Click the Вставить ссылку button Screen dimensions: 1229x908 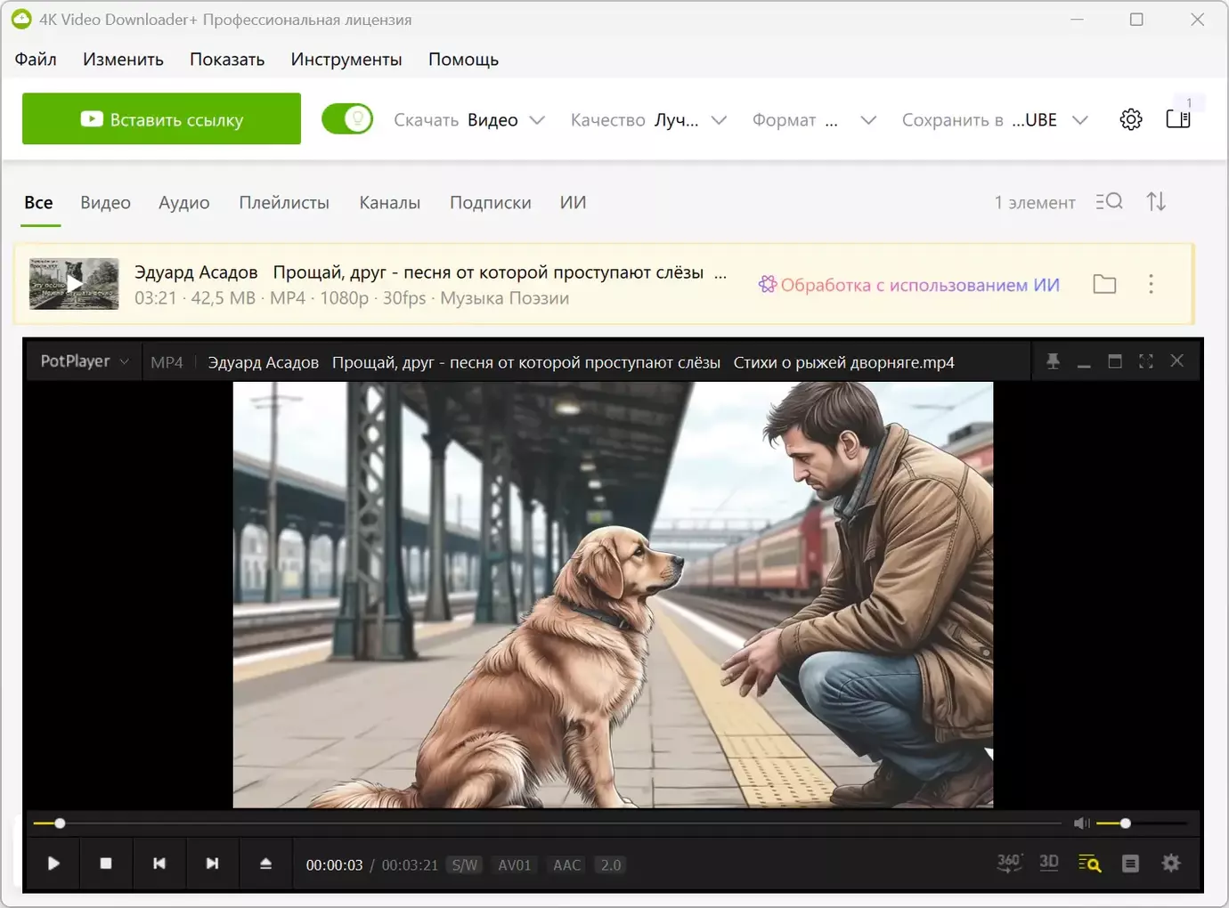[161, 119]
